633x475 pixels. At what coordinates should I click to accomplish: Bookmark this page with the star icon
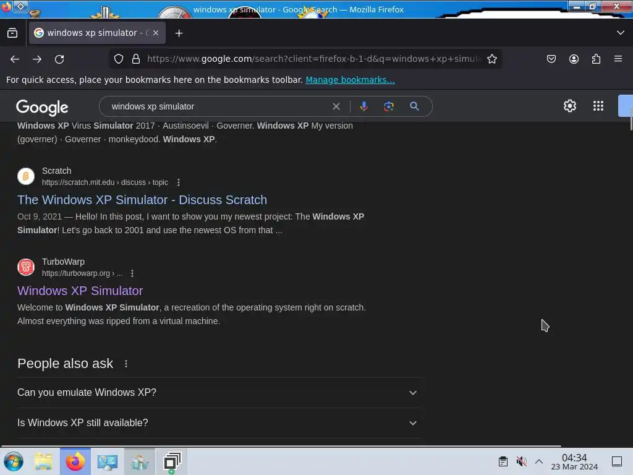[x=491, y=59]
